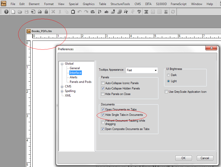Click the Import File toolbar icon
This screenshot has width=221, height=167.
click(x=33, y=11)
